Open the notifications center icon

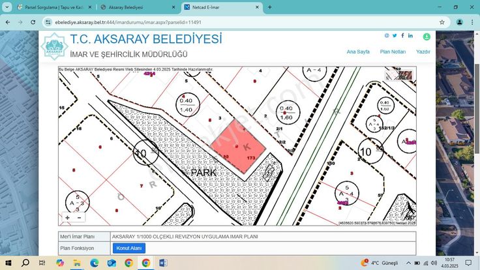pyautogui.click(x=468, y=263)
